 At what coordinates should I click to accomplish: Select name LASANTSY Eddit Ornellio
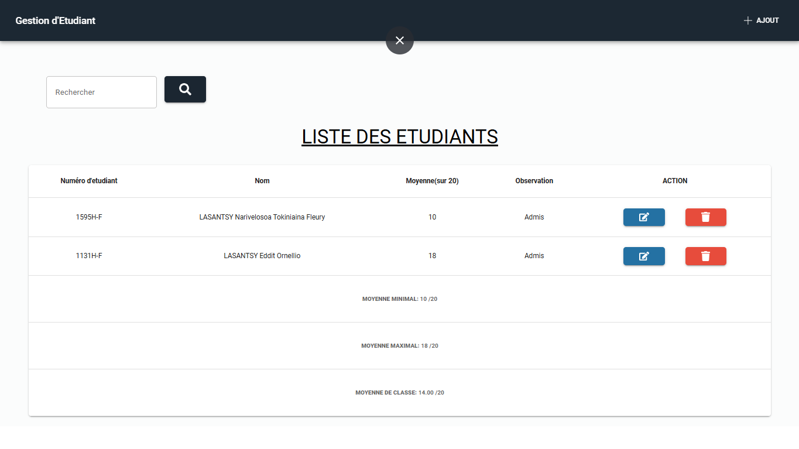(262, 256)
